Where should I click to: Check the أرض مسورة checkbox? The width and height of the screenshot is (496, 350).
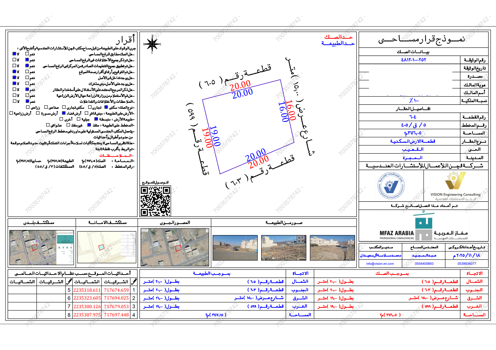point(38,113)
